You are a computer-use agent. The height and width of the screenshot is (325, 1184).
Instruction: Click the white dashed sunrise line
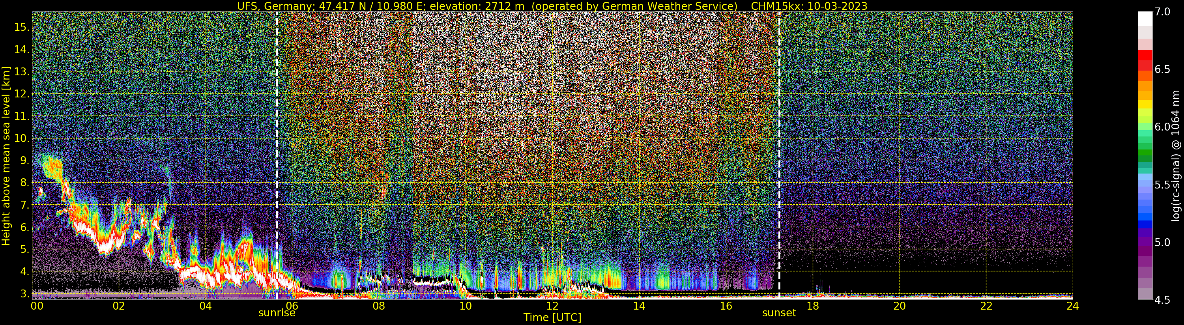[277, 155]
